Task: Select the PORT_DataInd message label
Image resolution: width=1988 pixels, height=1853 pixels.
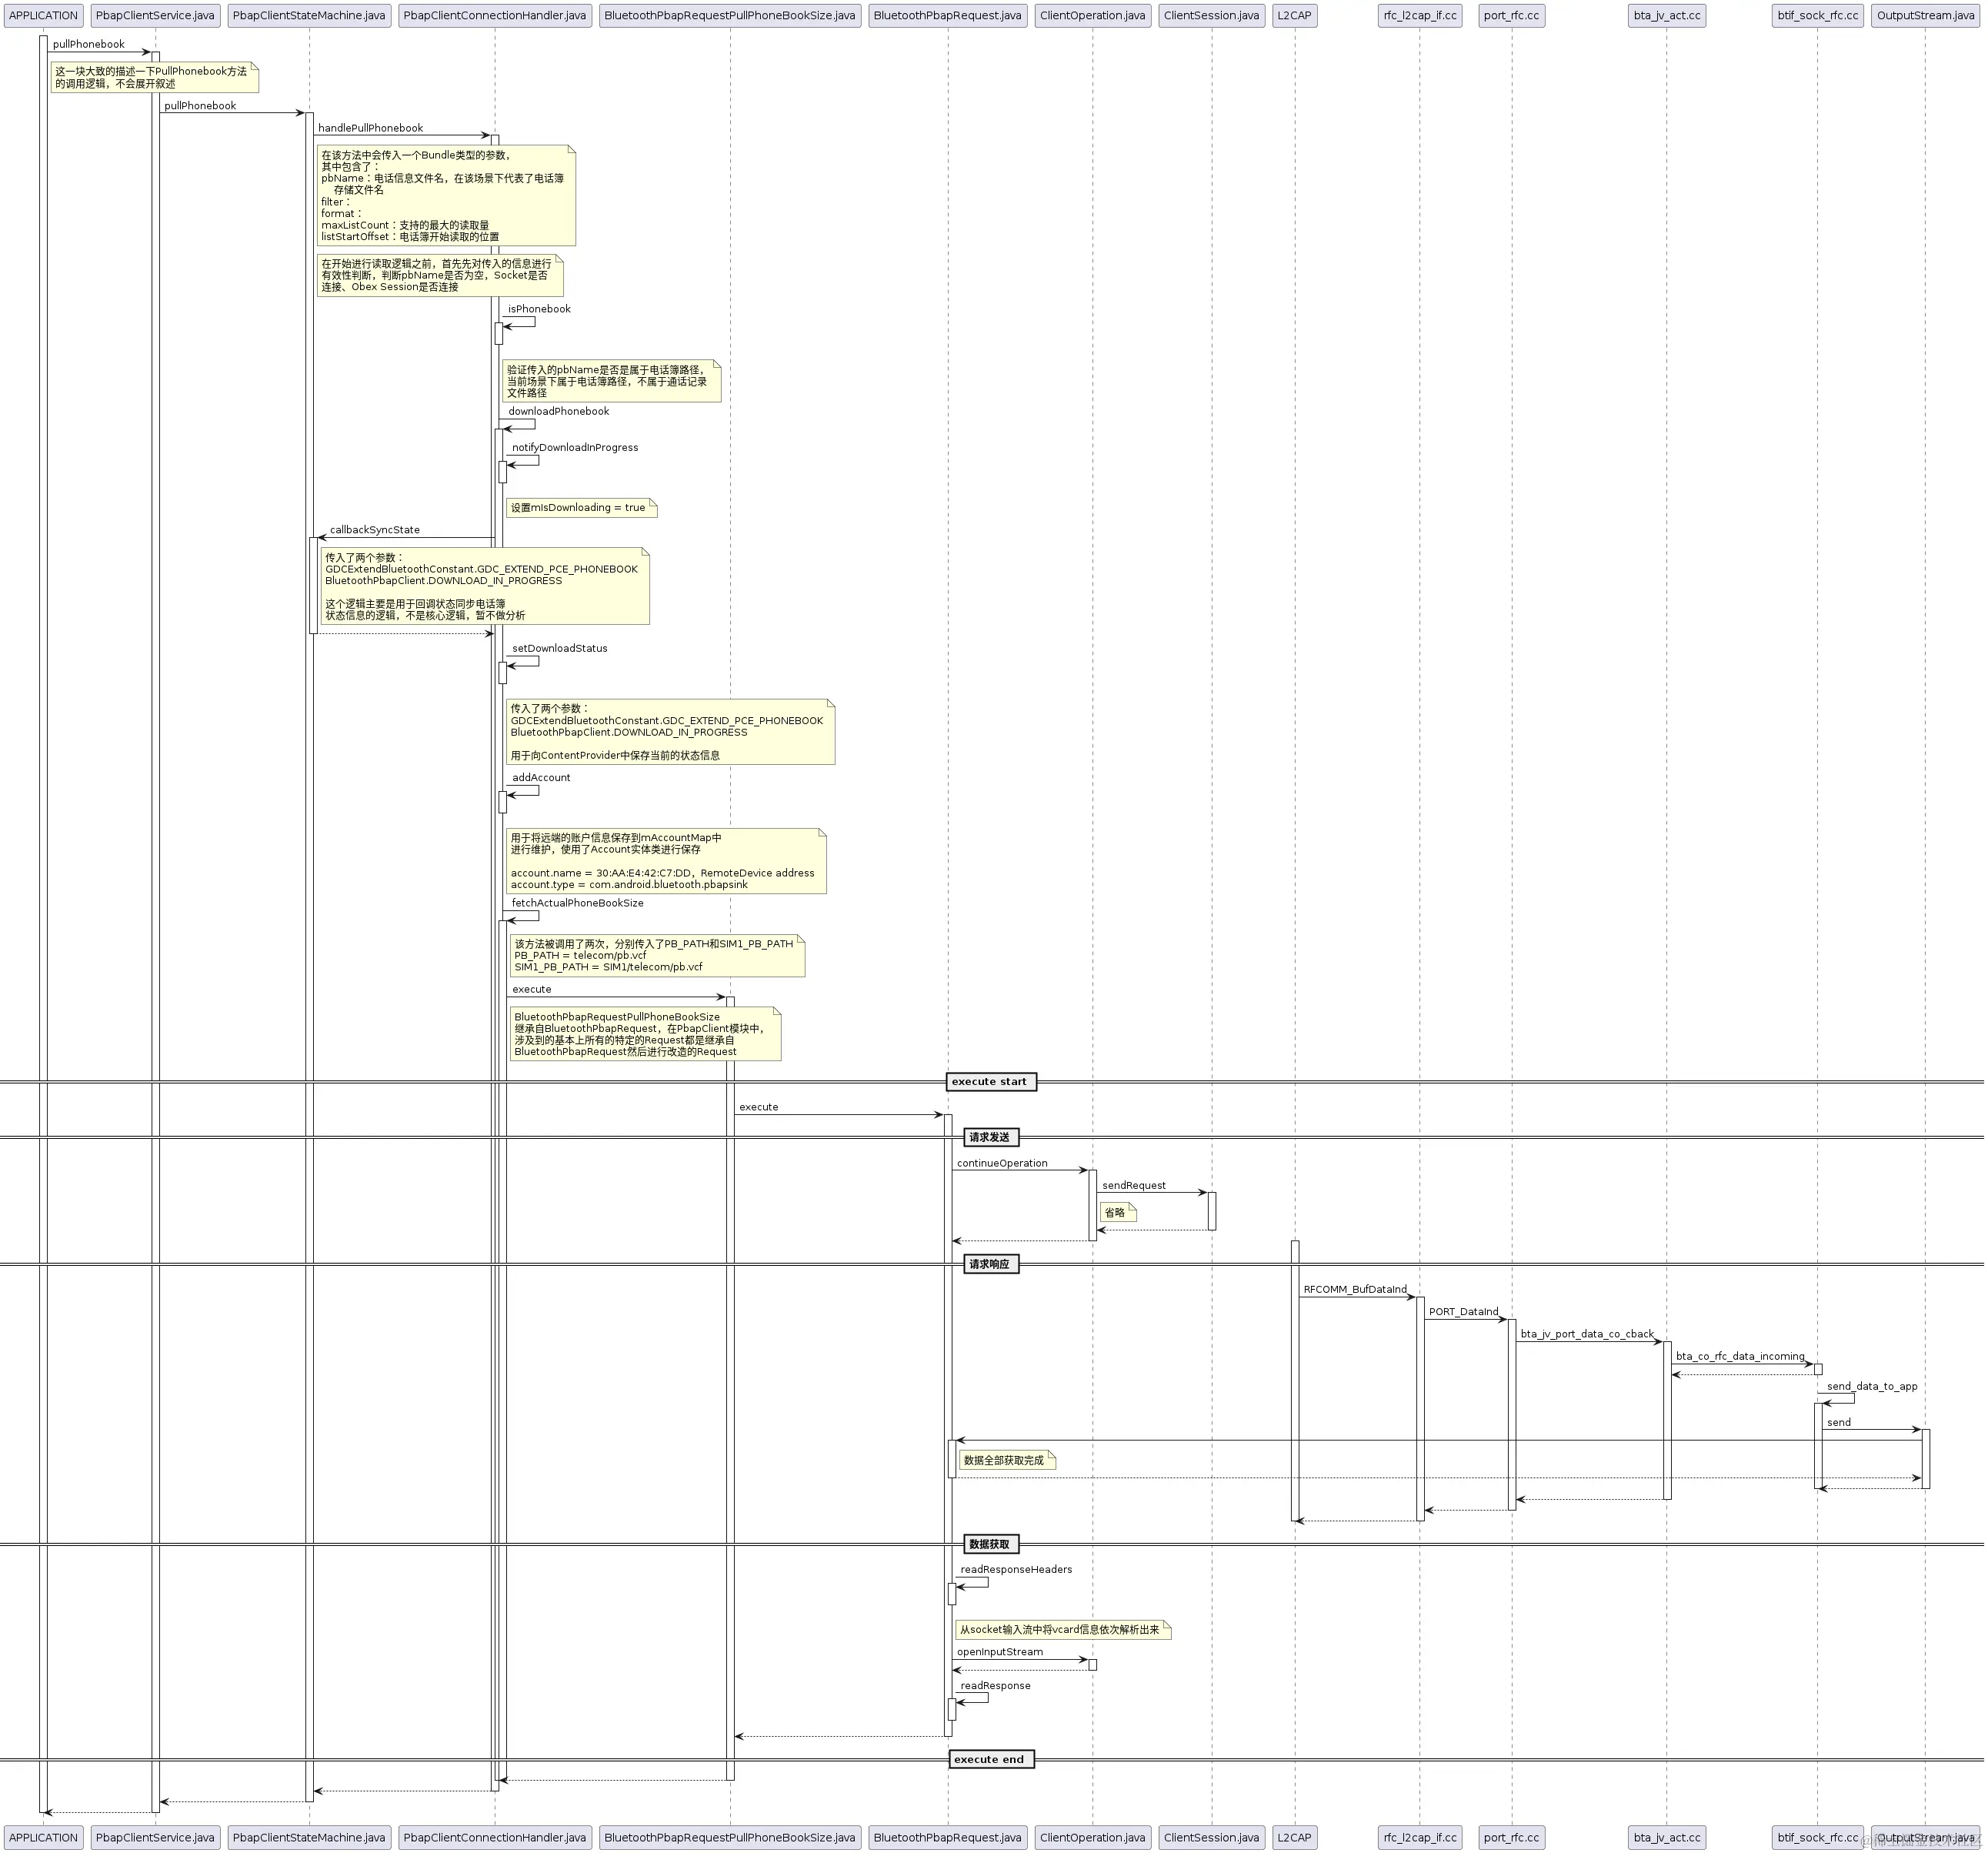Action: pyautogui.click(x=1464, y=1312)
